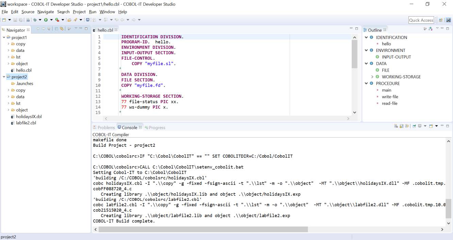Click the Display Selected Console icon

tap(420, 126)
